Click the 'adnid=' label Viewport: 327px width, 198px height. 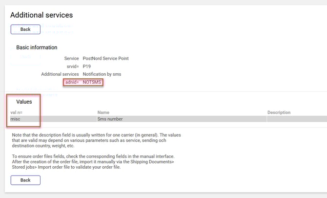click(x=72, y=83)
